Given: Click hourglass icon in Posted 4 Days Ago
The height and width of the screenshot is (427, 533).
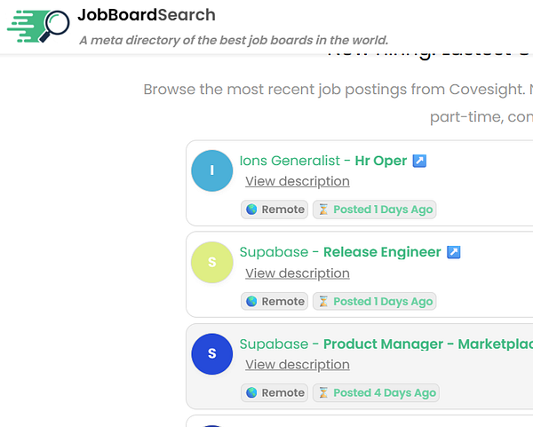Looking at the screenshot, I should click(x=323, y=392).
